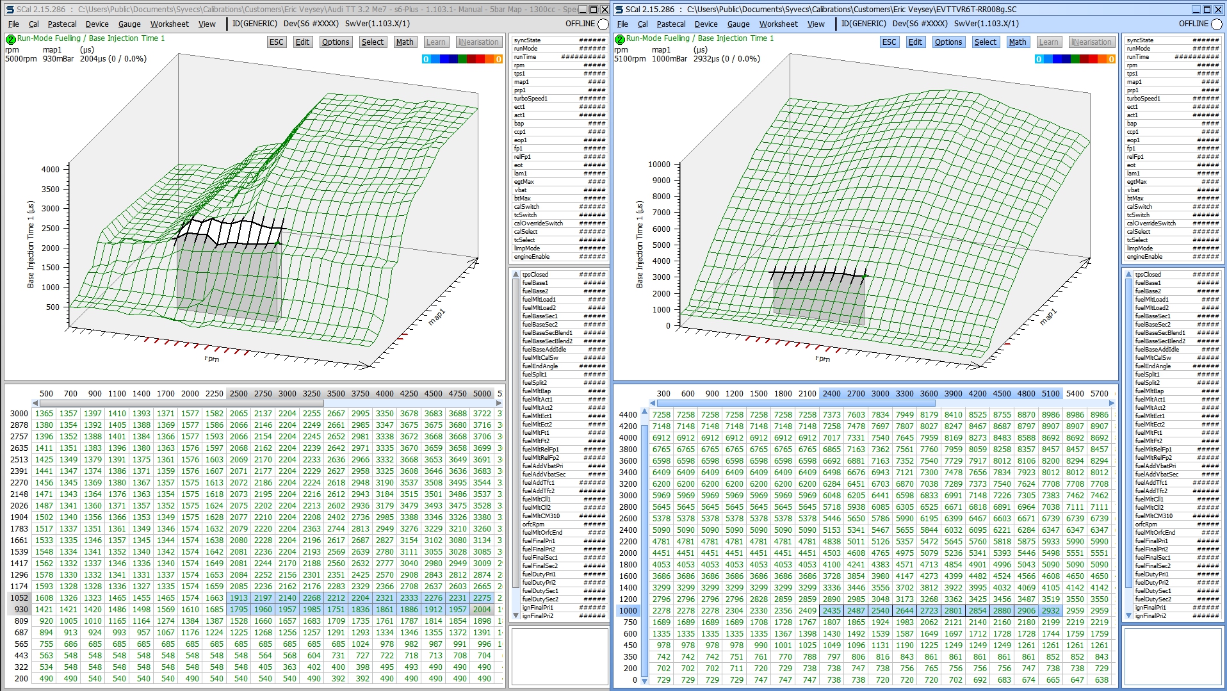Click the green map icon in left window

click(x=10, y=39)
